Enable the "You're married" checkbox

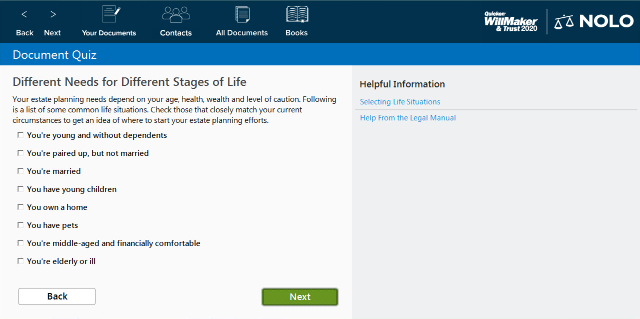[20, 171]
